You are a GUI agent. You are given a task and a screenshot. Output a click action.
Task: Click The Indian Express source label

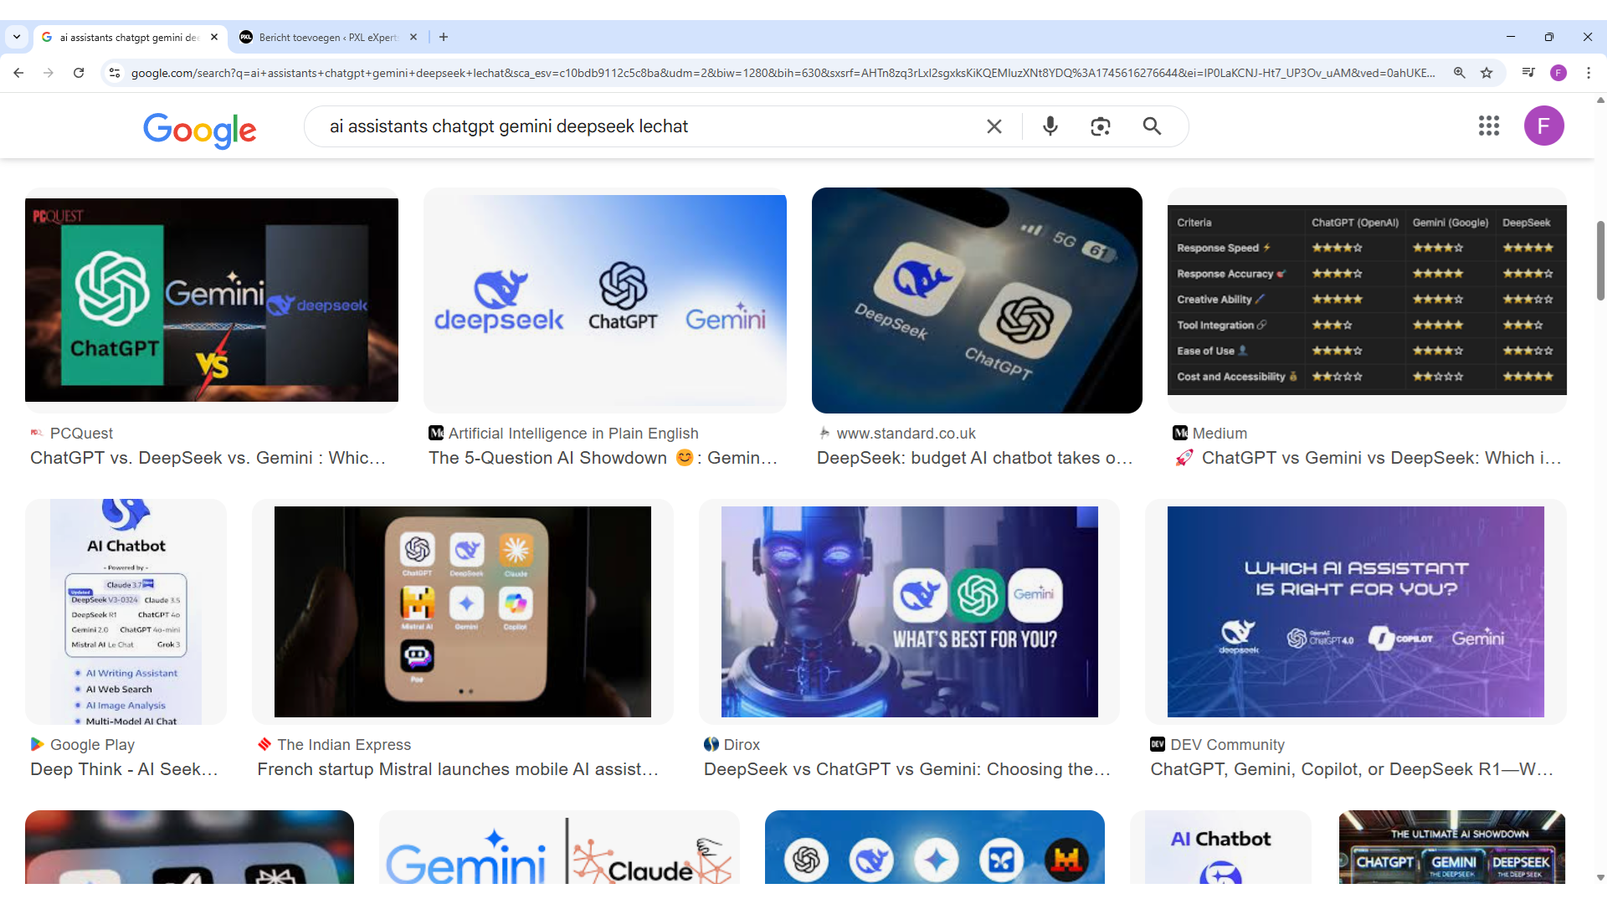pyautogui.click(x=344, y=744)
